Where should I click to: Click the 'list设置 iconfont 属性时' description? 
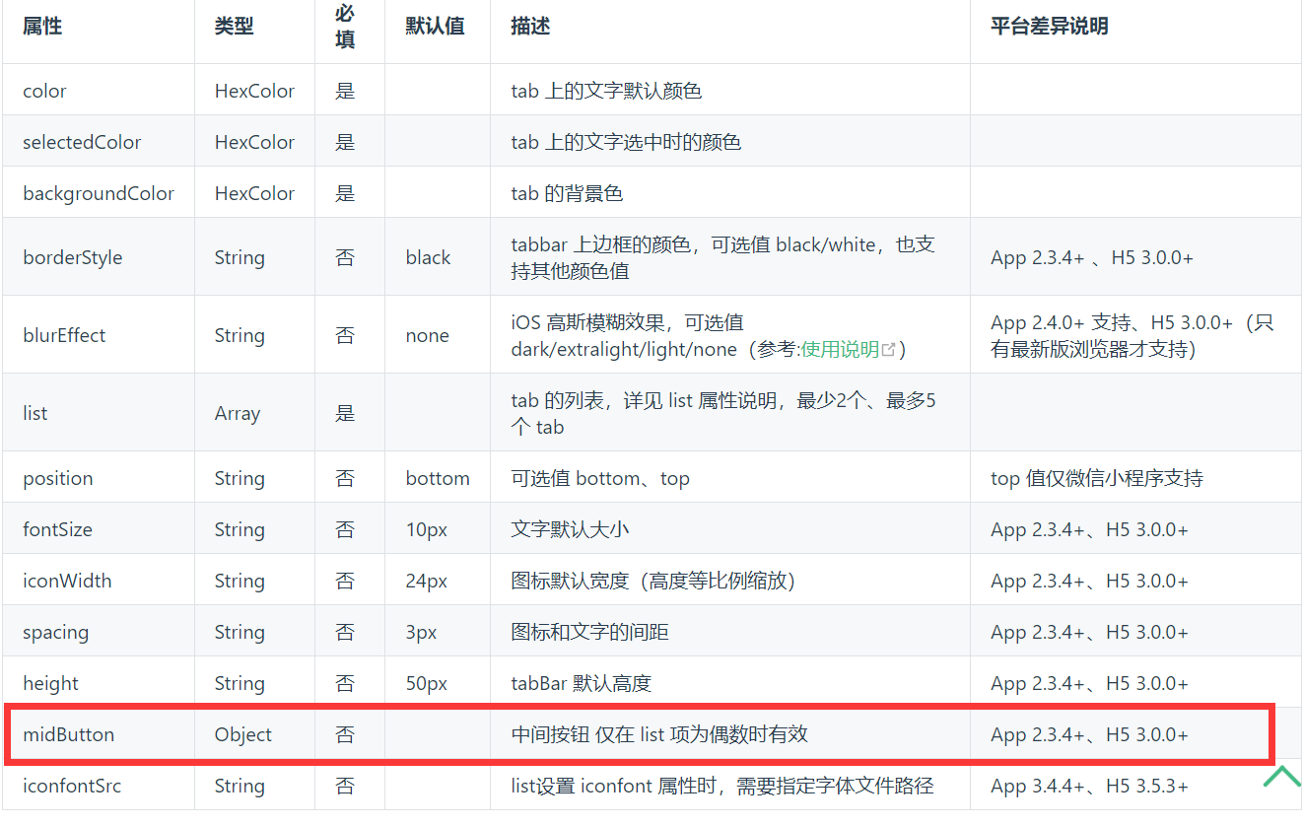click(x=722, y=786)
